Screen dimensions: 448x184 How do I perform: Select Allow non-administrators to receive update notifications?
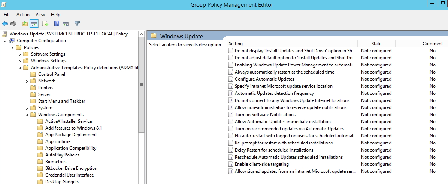click(291, 107)
